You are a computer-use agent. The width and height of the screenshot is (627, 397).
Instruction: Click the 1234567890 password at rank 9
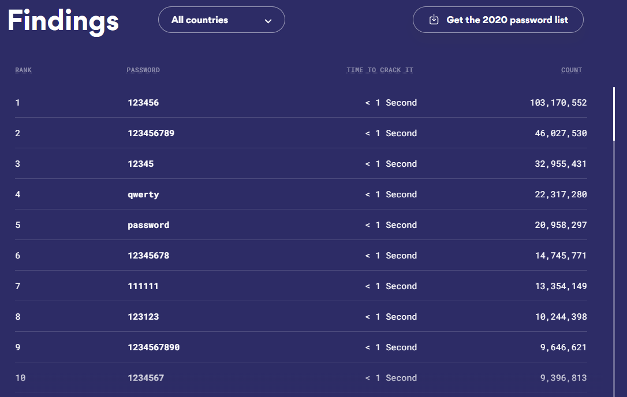tap(154, 347)
